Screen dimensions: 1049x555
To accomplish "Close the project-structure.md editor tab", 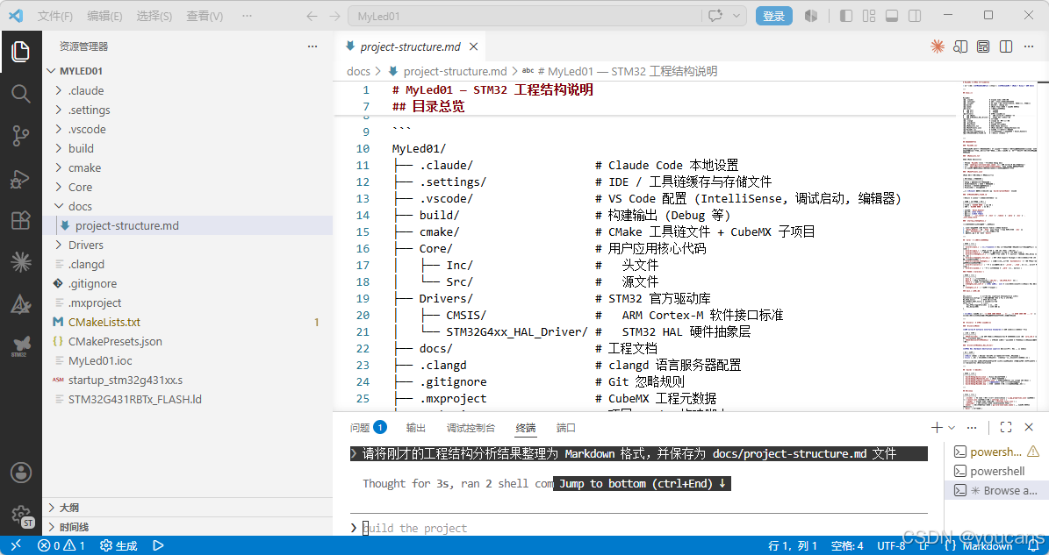I will tap(474, 46).
